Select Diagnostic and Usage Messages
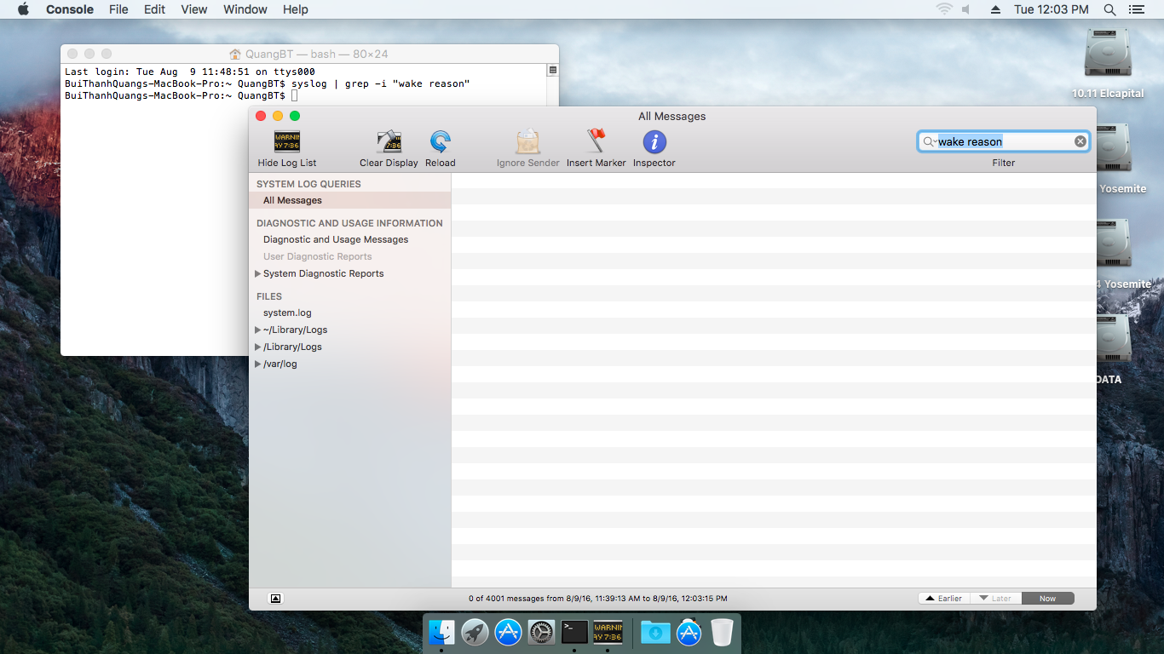The image size is (1164, 654). (x=336, y=240)
